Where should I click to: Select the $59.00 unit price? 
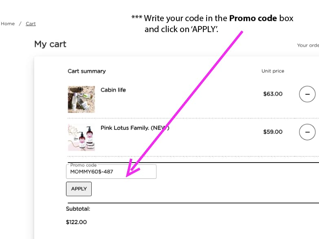tap(273, 132)
